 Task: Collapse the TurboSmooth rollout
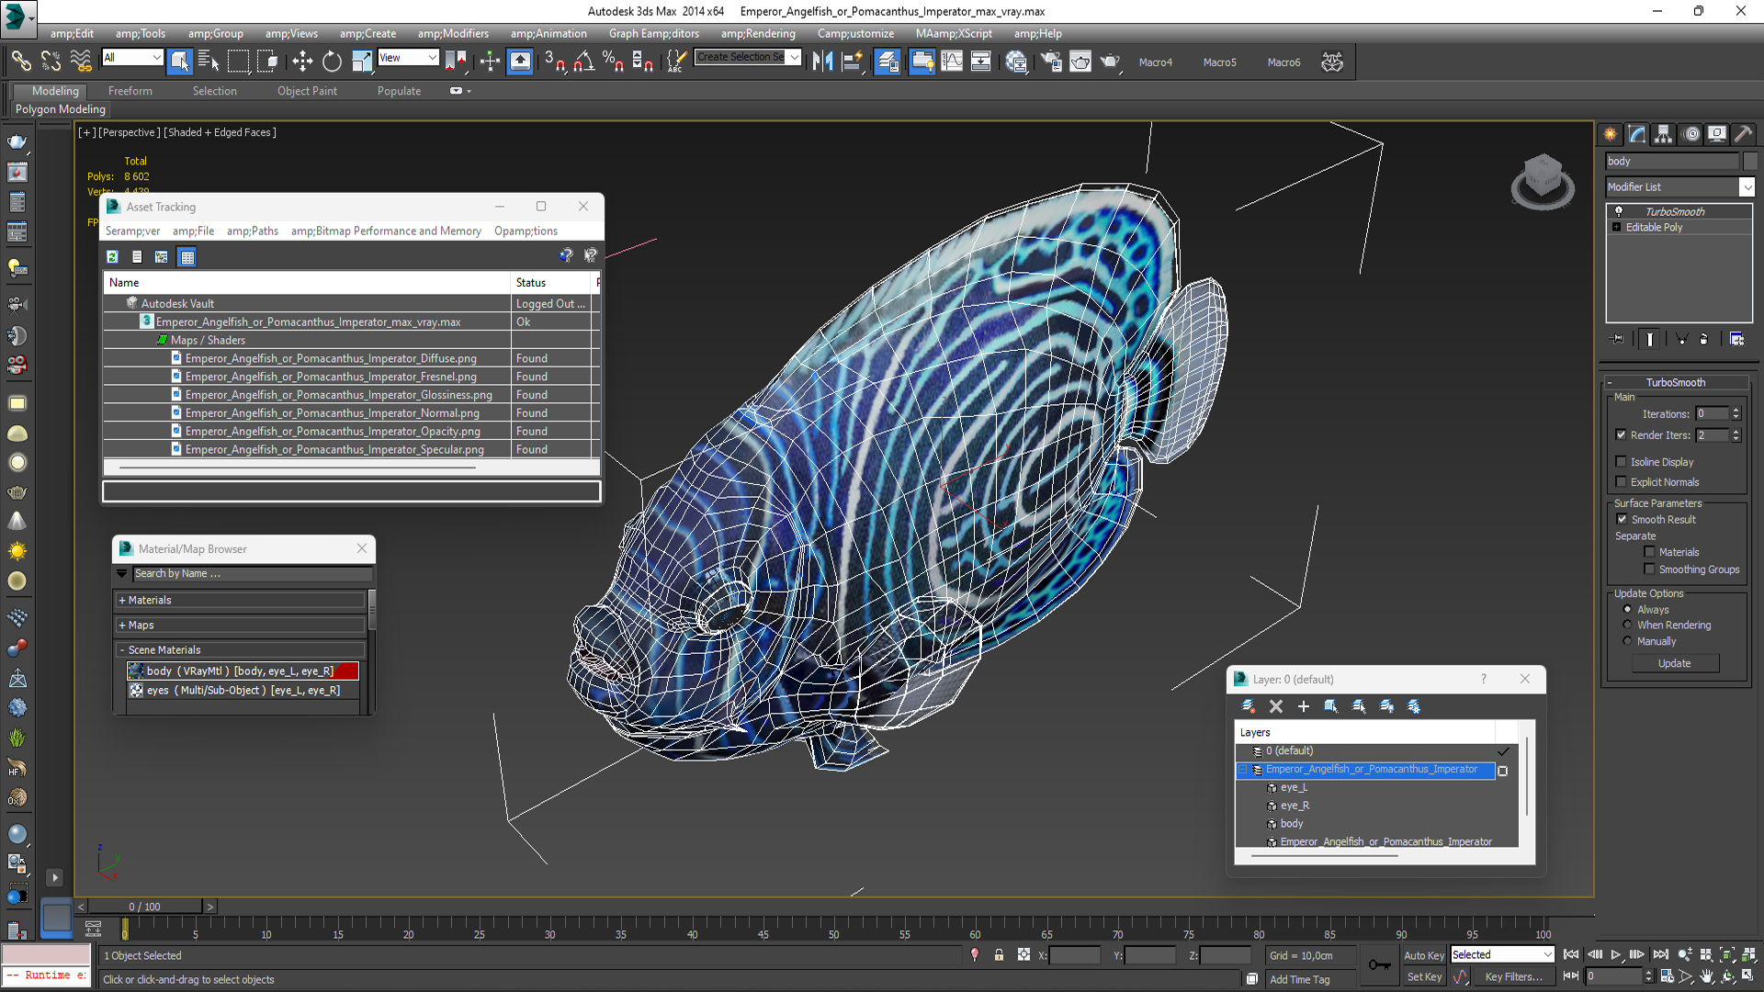click(1675, 382)
